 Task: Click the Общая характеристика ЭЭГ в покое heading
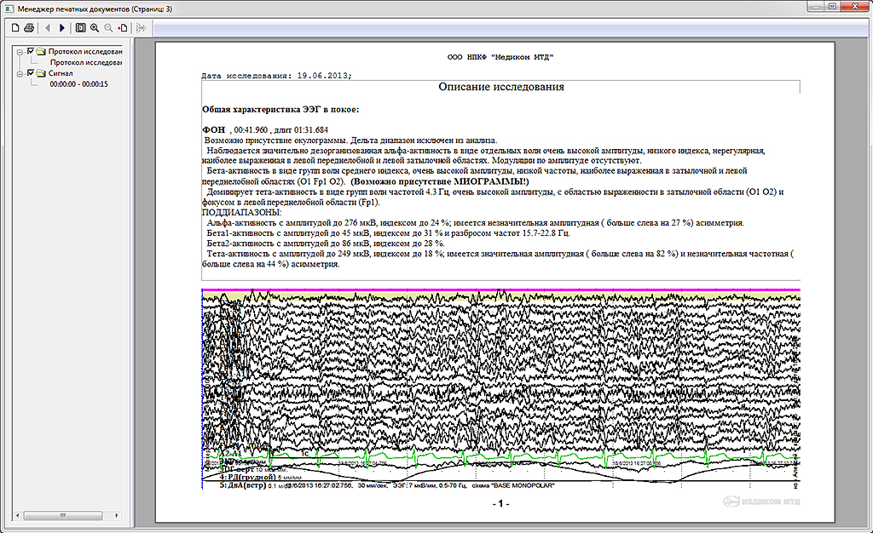point(280,110)
